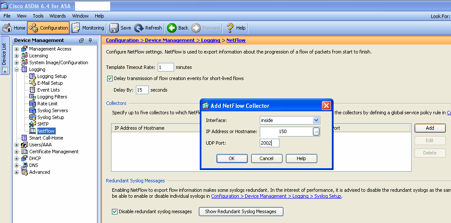Toggle delay transmission of flow creation checkbox

110,79
